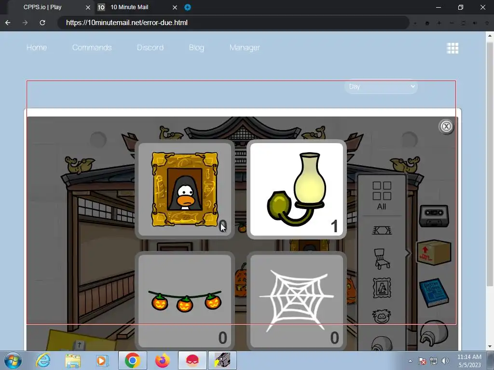Screen dimensions: 494x370
Task: Open the network status tray icon
Action: tap(434, 361)
